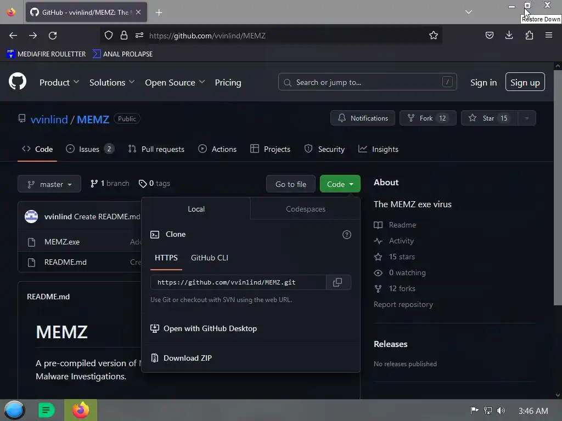Open the MEDIAFIRE ROULETTER bookmark
The image size is (562, 421).
coord(46,54)
